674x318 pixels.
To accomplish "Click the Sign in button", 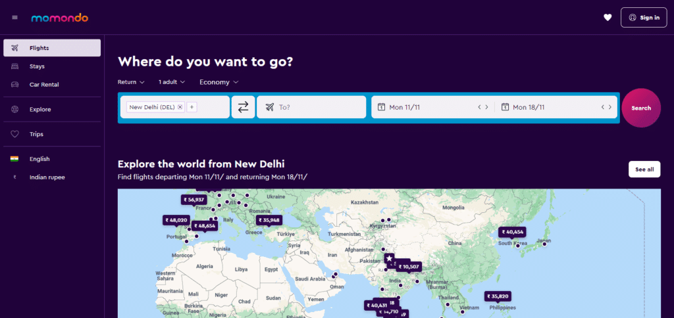I will coord(644,18).
